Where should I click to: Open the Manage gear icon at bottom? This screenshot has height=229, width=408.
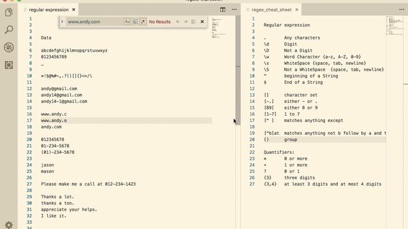(8, 225)
